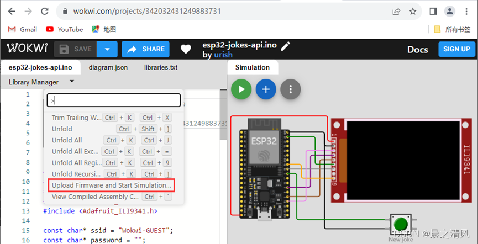Open the Library Manager tab
This screenshot has width=478, height=244.
tap(34, 82)
